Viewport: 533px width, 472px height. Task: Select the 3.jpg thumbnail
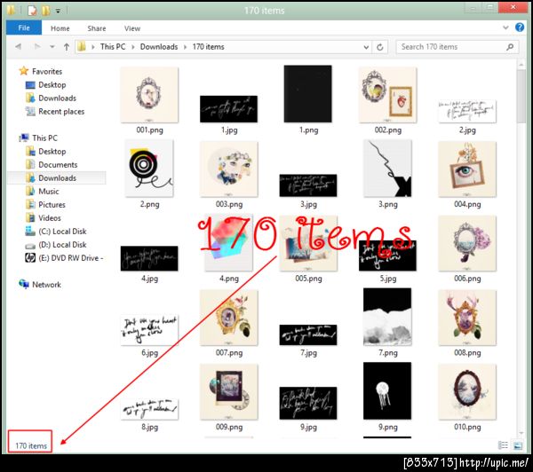click(308, 185)
